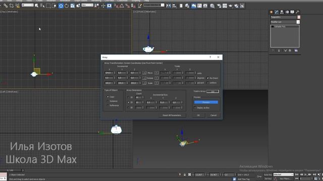
Task: Open the Rendered Frame Window icon
Action: pos(225,6)
